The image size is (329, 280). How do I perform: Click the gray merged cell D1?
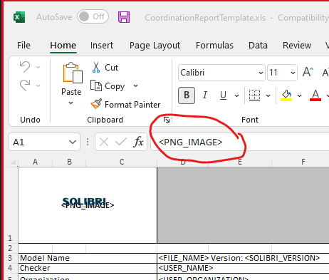[243, 205]
